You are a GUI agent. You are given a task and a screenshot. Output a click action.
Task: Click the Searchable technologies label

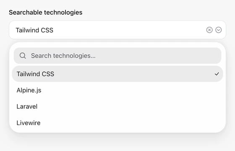pos(46,13)
